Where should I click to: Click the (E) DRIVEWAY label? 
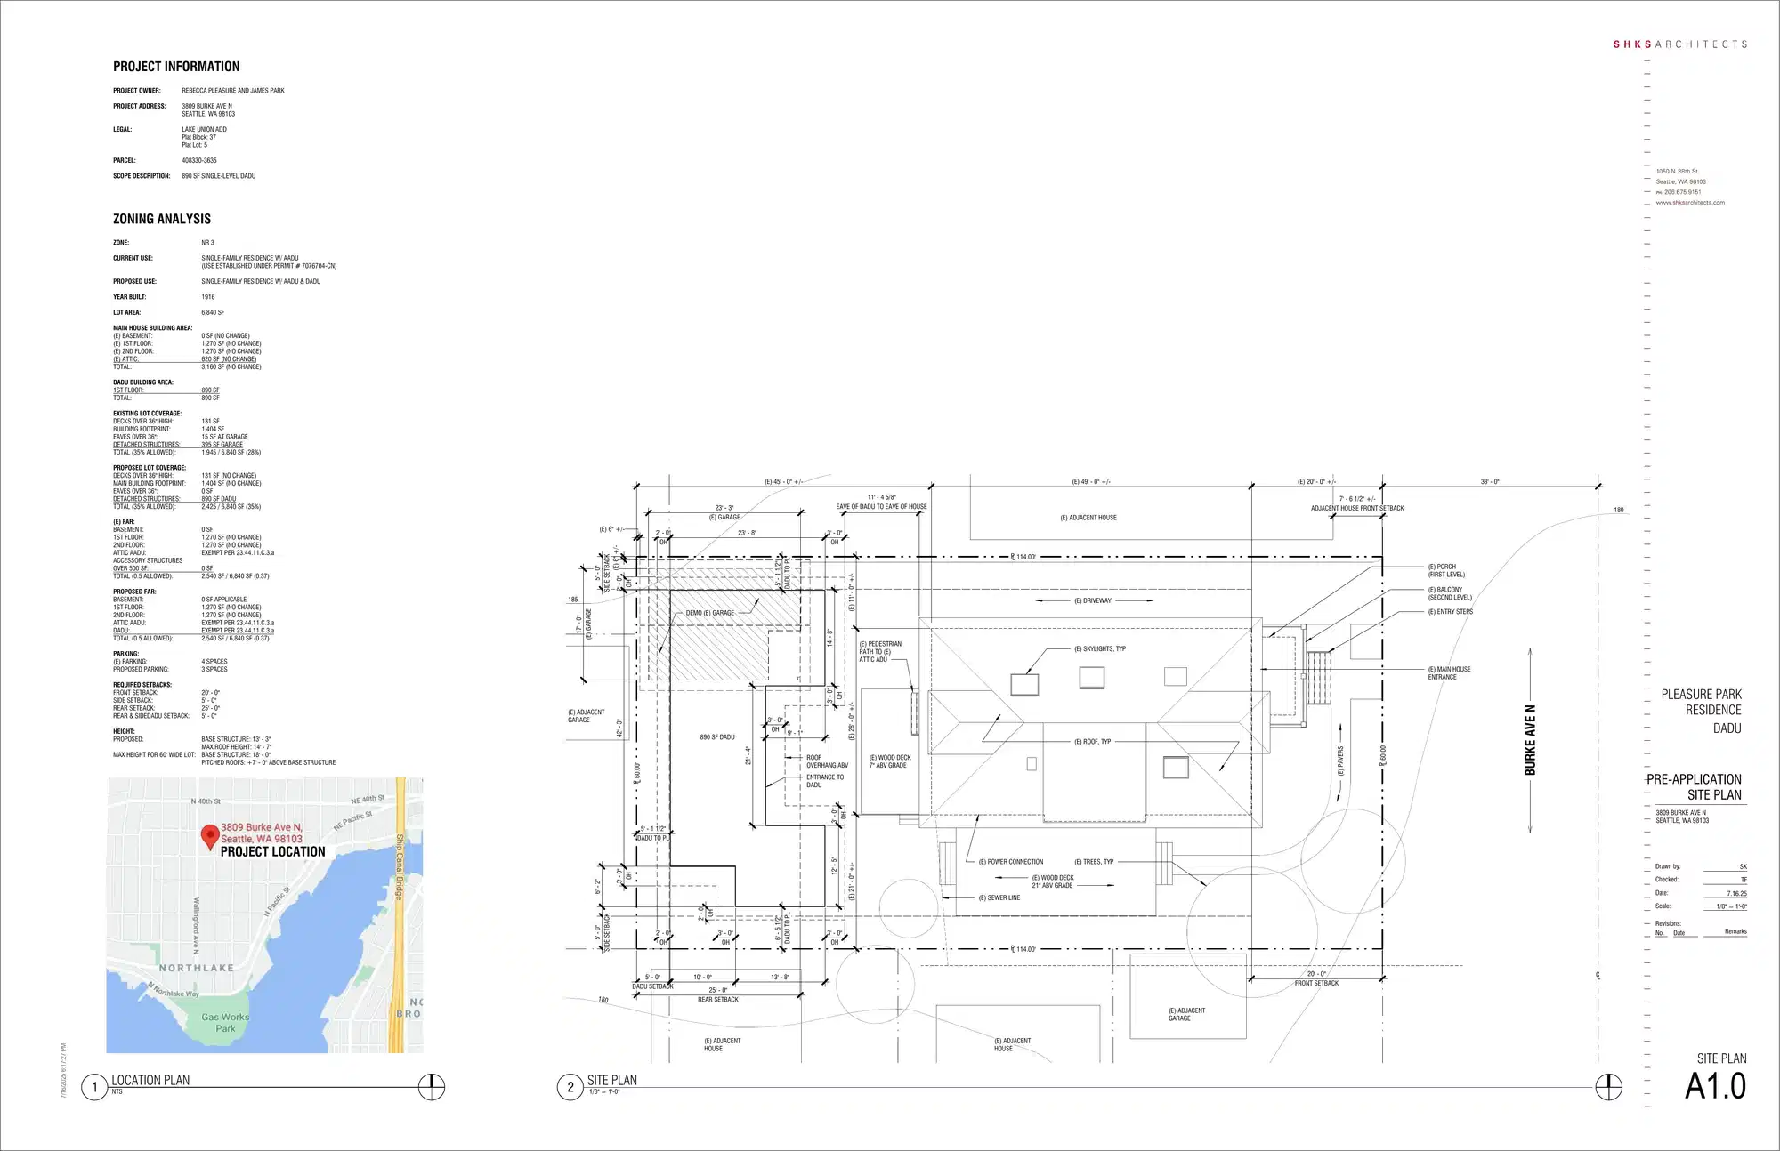point(1092,600)
